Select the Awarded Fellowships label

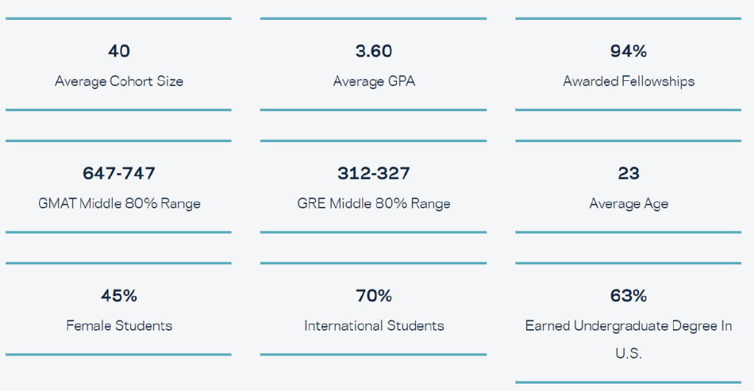628,81
